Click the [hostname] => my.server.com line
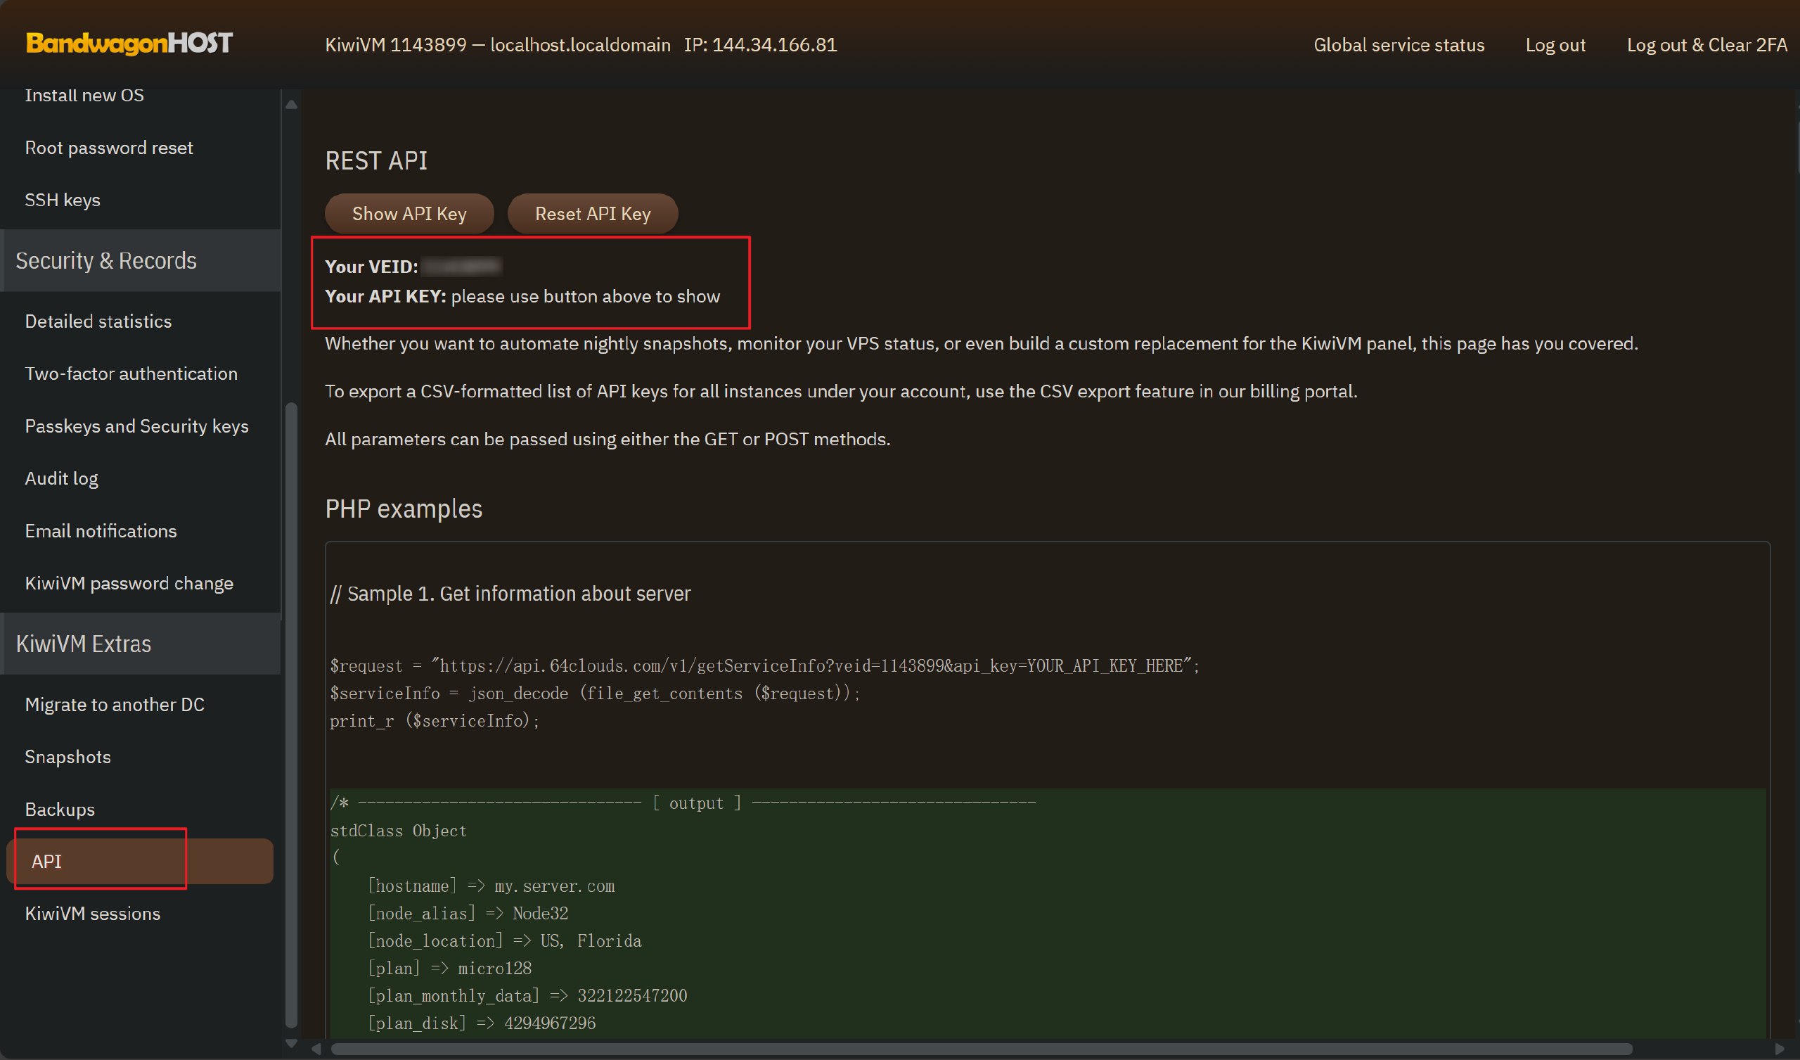 pos(491,886)
